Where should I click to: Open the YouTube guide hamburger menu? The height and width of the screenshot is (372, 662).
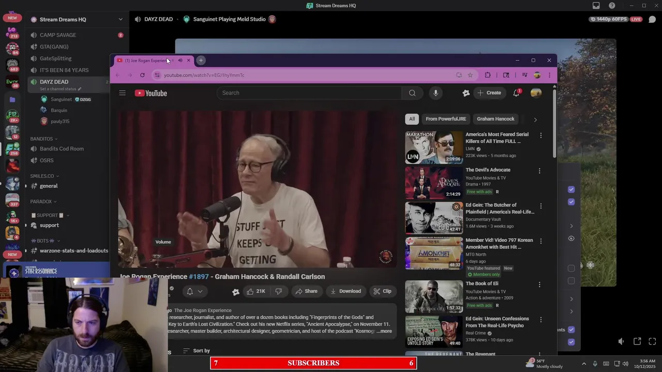pos(122,93)
